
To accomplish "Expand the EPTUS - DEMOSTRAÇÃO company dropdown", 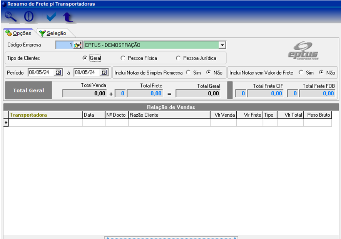I will pyautogui.click(x=222, y=45).
